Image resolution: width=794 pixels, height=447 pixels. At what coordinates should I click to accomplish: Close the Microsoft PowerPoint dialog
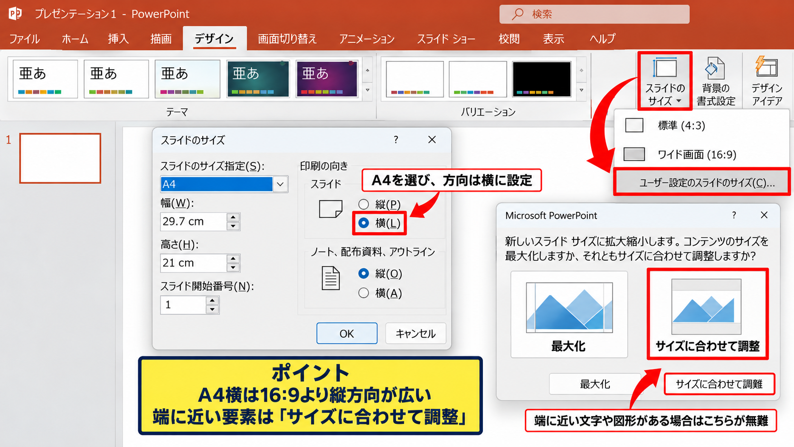(764, 215)
